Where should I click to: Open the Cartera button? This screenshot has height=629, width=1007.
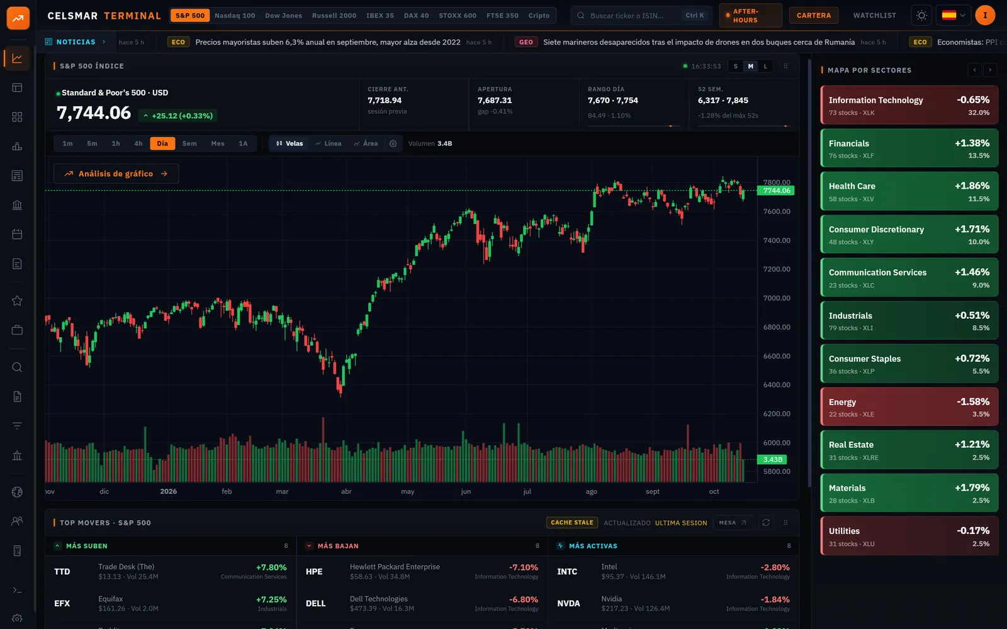(814, 15)
